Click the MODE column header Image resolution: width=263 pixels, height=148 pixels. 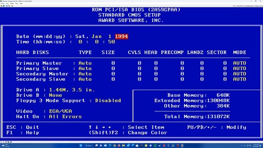[240, 52]
